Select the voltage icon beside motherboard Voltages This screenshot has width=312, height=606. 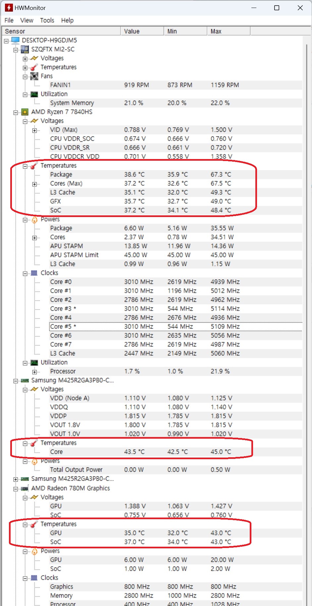[34, 58]
